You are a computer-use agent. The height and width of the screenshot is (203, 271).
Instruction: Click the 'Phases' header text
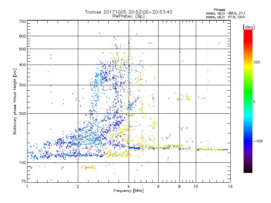click(219, 10)
